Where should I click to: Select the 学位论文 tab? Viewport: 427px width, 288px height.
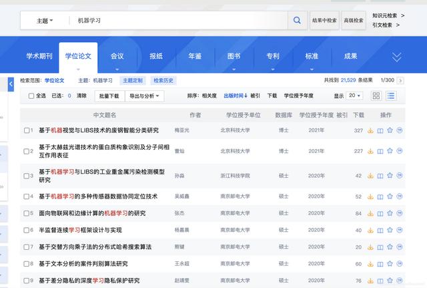click(x=78, y=56)
